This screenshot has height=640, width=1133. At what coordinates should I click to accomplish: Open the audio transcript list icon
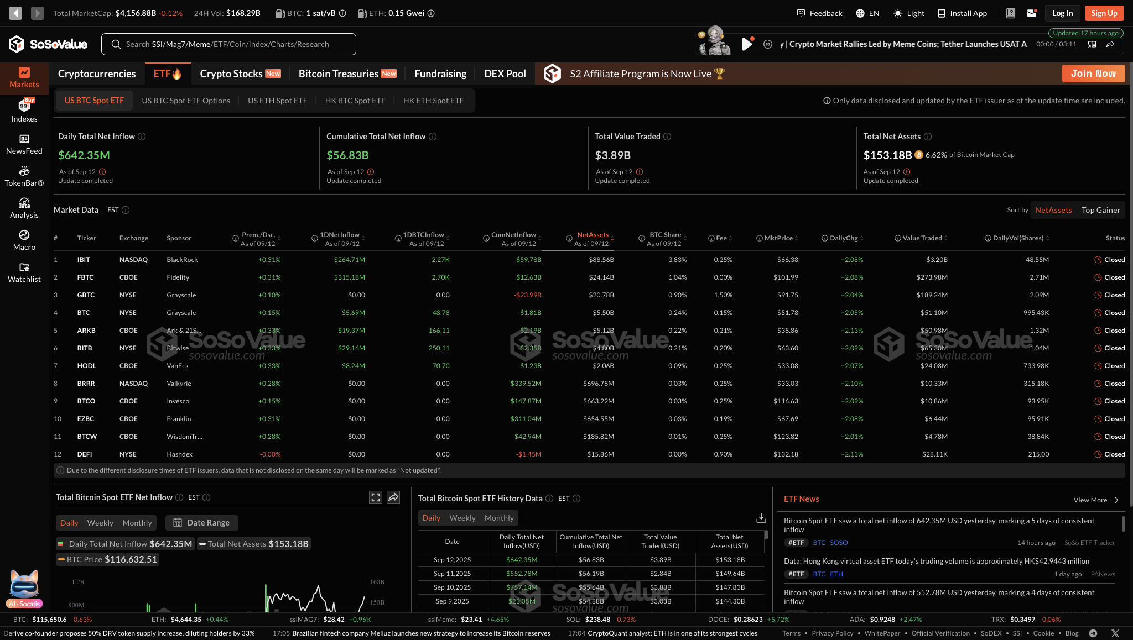[1092, 44]
